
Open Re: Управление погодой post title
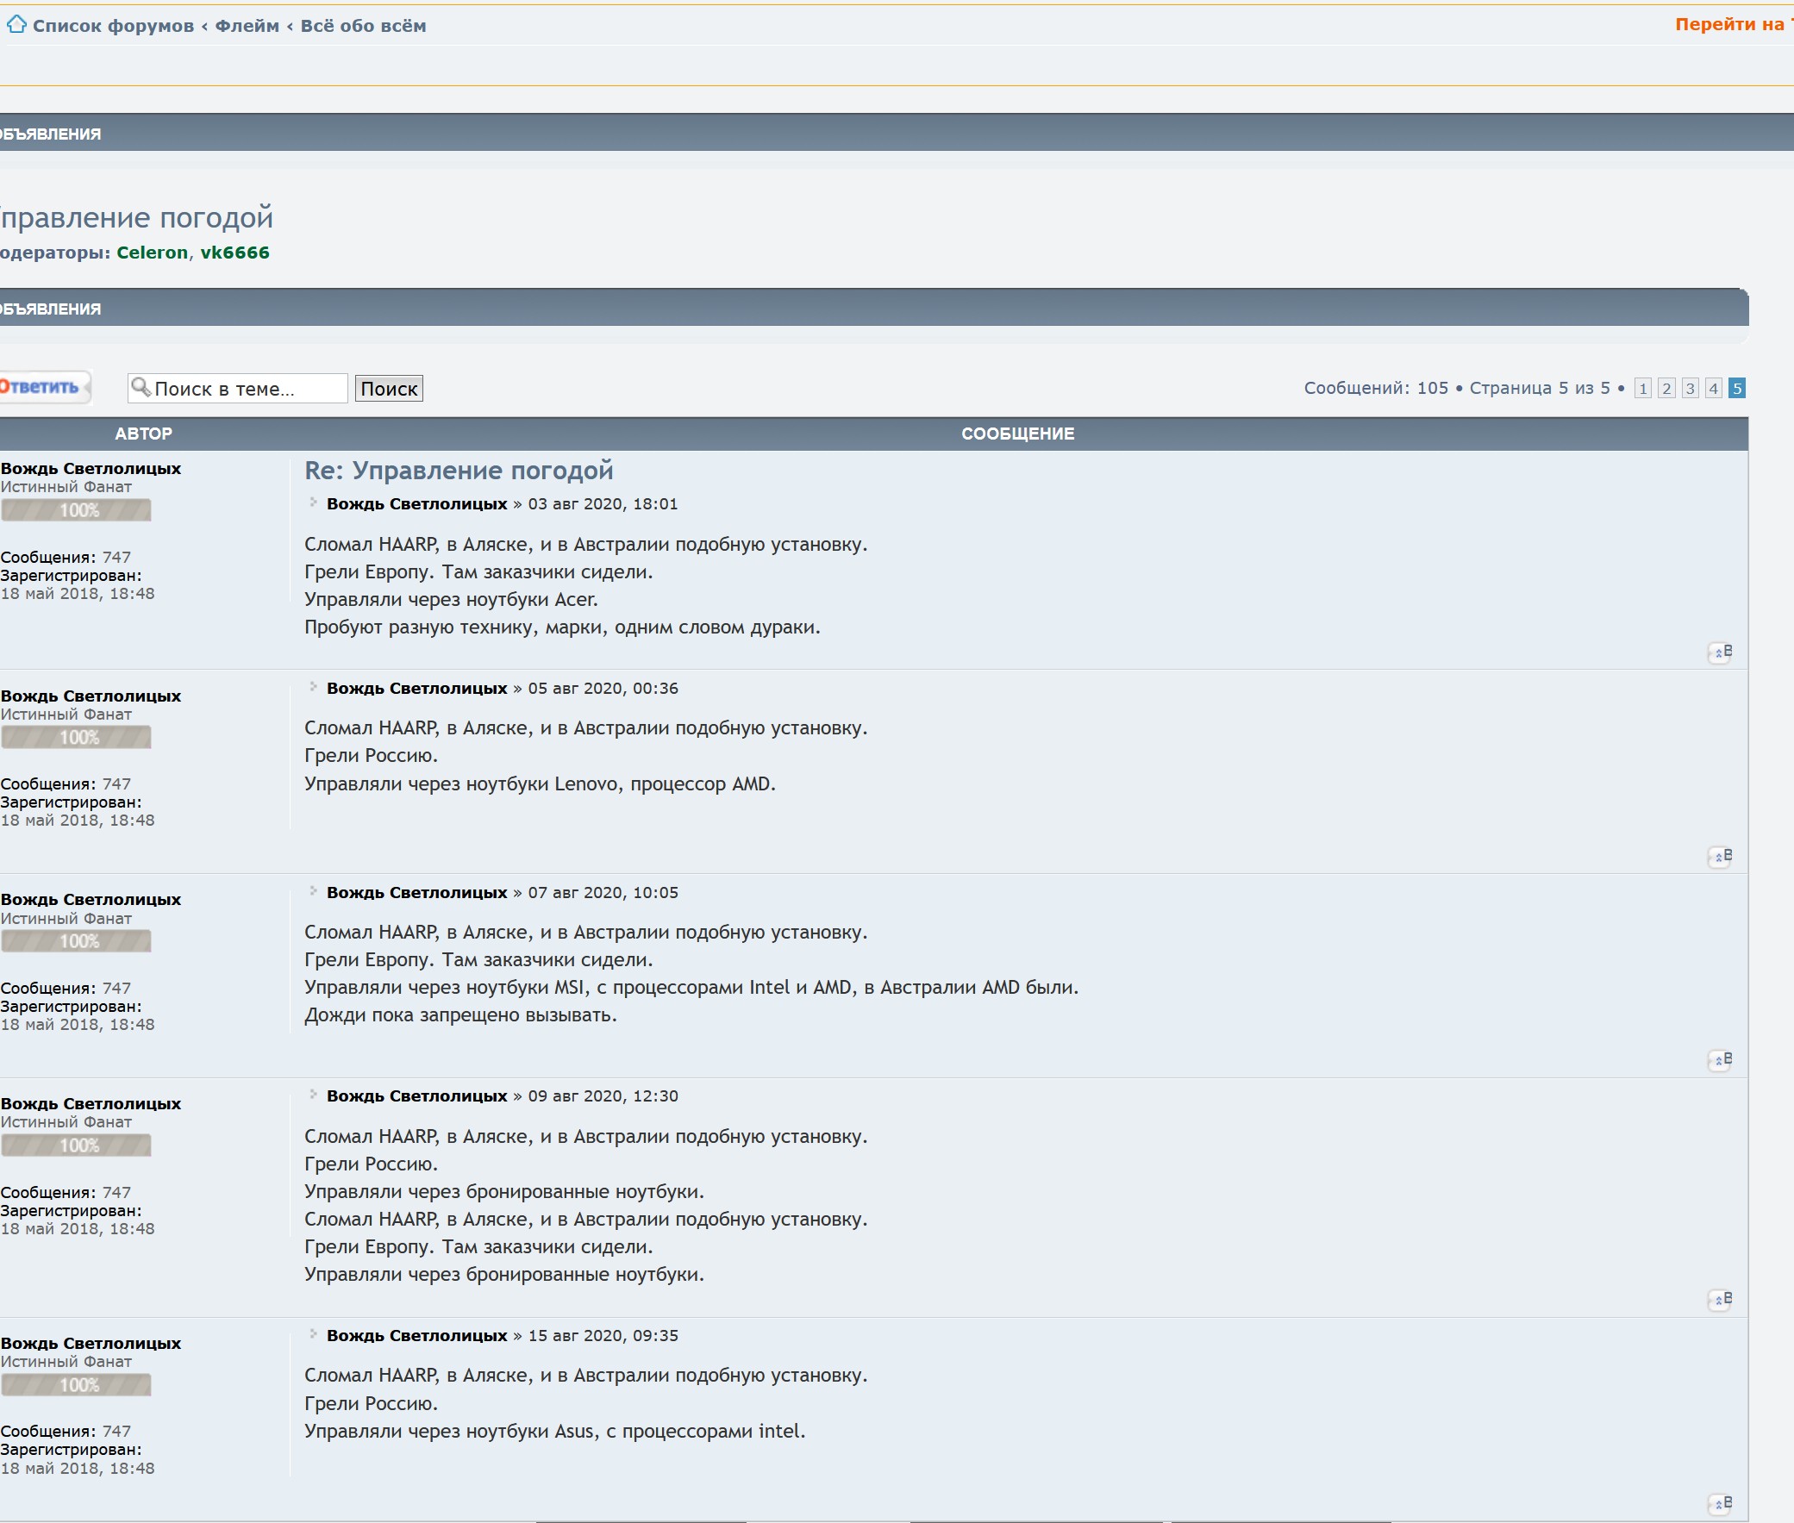click(x=459, y=471)
